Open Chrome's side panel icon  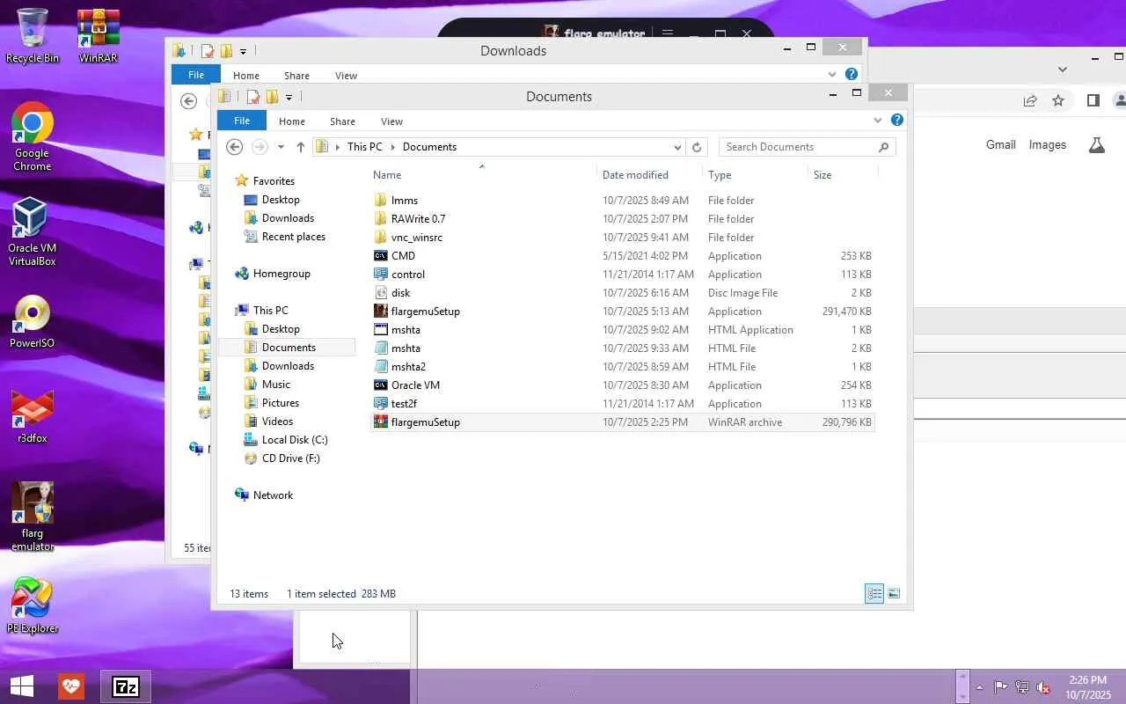coord(1093,100)
